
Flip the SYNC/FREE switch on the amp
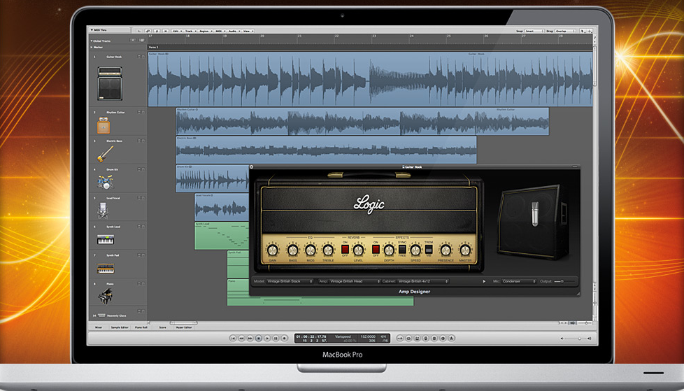[x=402, y=249]
